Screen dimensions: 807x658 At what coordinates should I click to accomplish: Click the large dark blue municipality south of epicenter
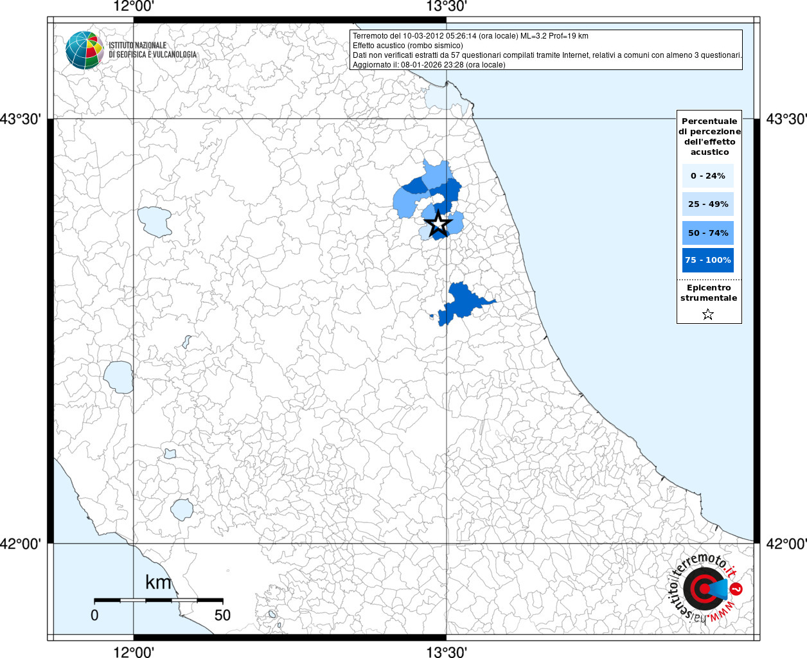464,303
